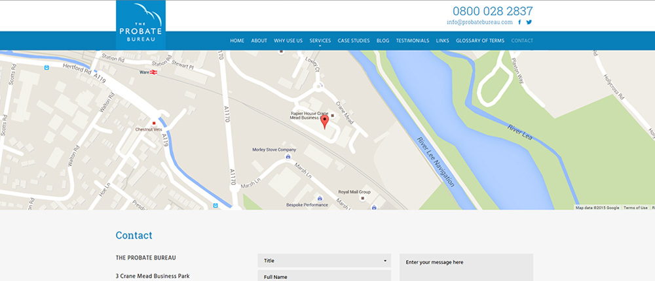The image size is (655, 281).
Task: Click the Enter your message text area
Action: pos(466,268)
